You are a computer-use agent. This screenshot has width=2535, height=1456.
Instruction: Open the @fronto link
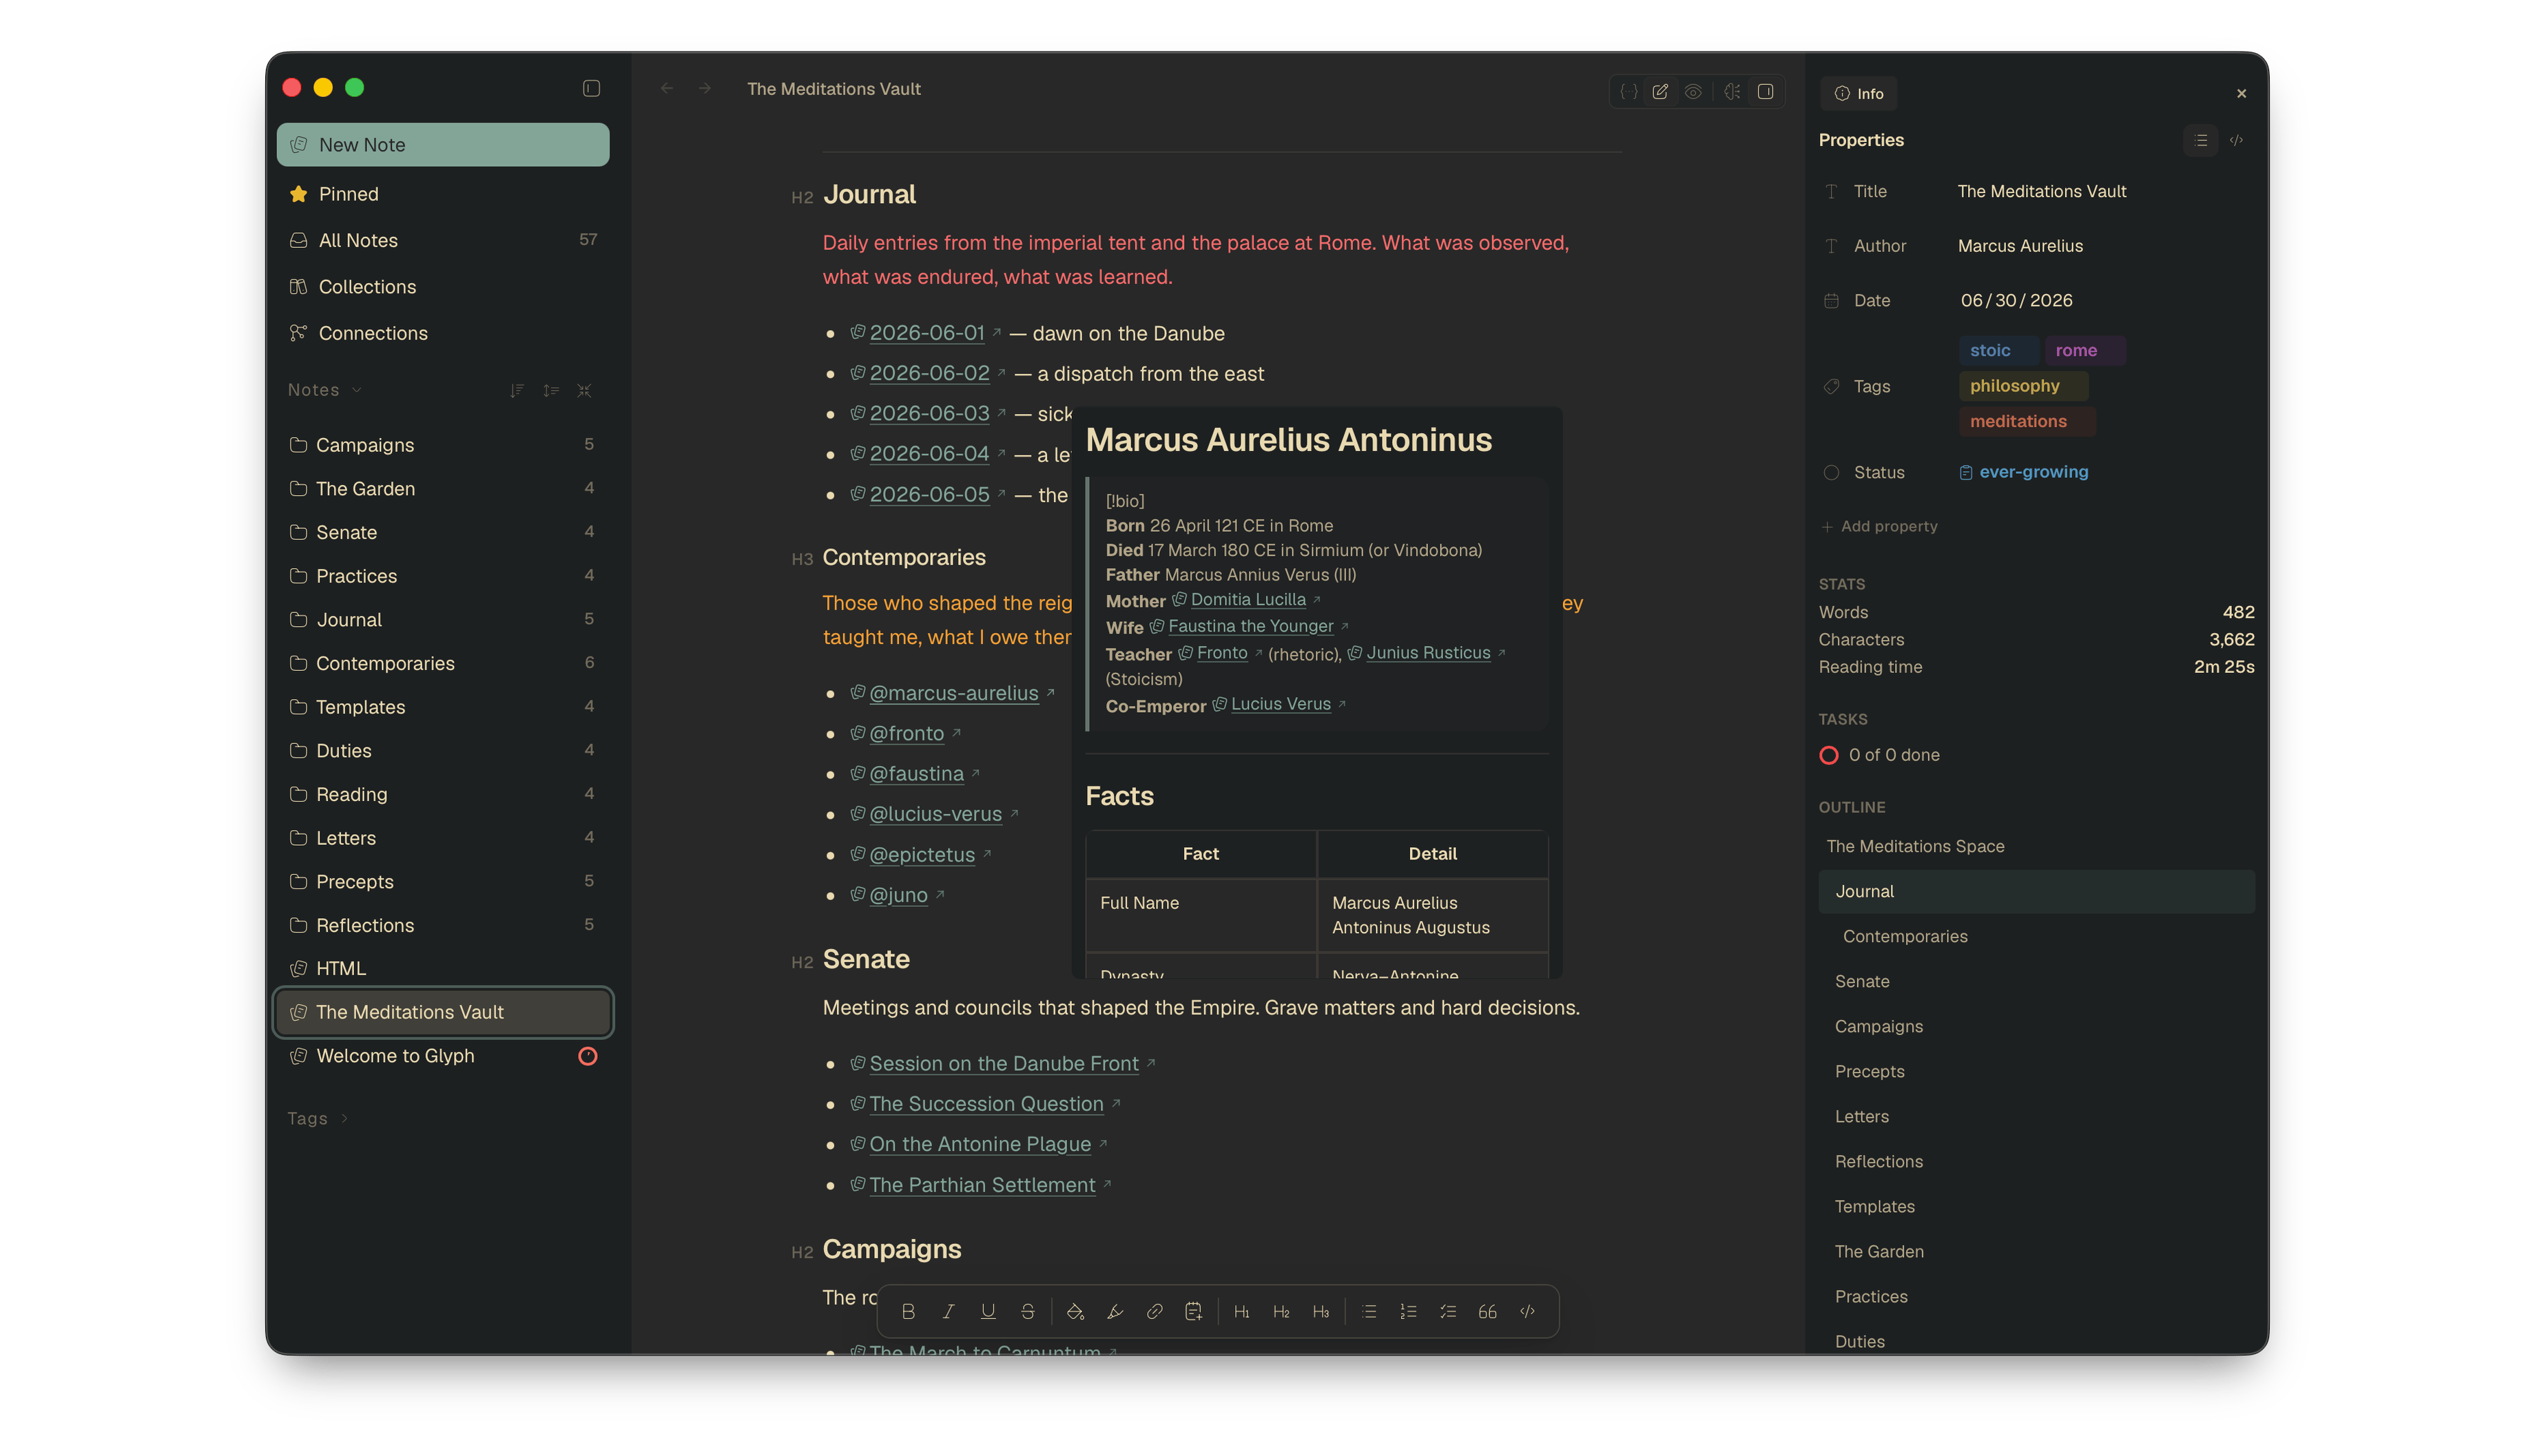(906, 733)
